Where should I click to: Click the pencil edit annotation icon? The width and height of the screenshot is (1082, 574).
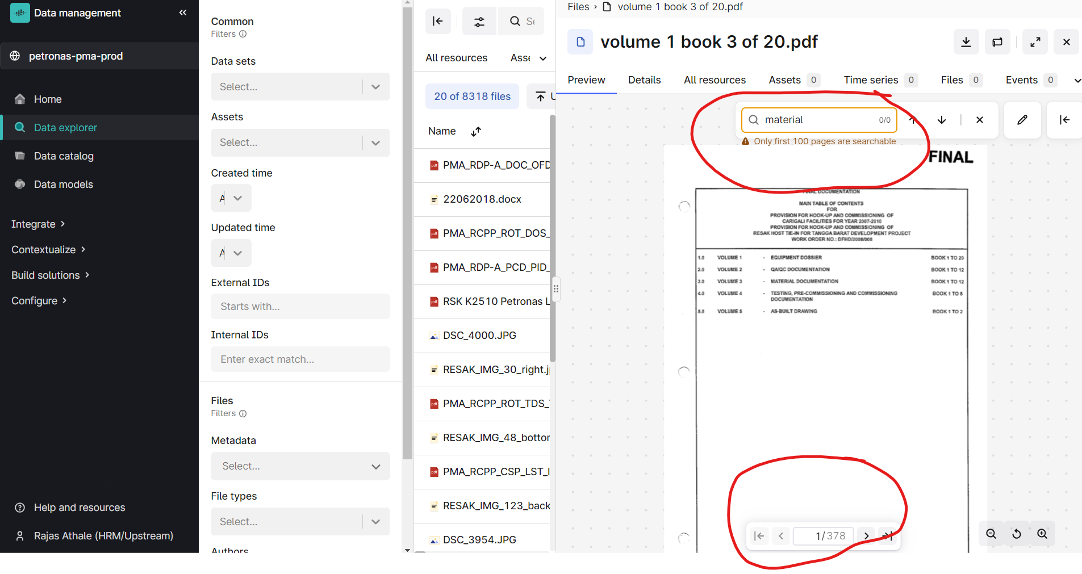1022,120
